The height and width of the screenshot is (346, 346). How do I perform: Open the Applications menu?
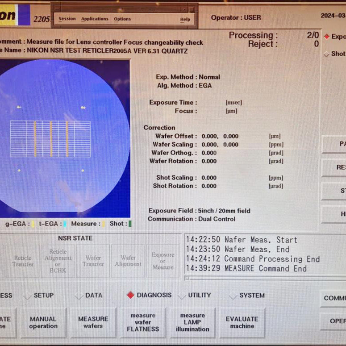[x=95, y=19]
